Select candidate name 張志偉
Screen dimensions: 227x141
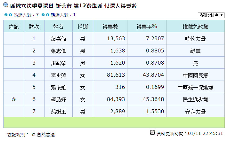point(58,51)
